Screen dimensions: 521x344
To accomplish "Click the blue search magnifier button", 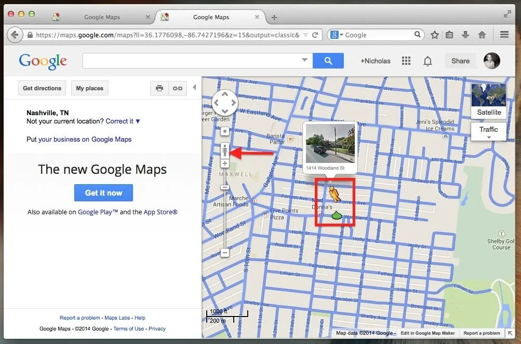I will pyautogui.click(x=328, y=61).
